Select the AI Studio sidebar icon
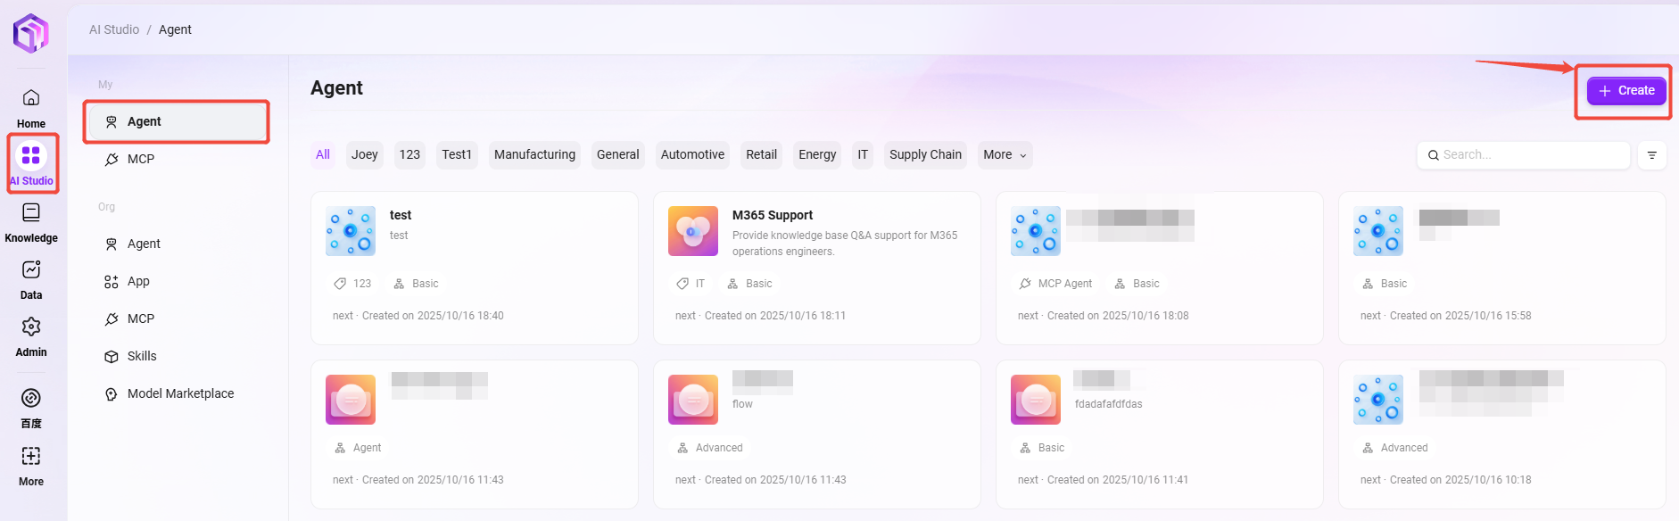The width and height of the screenshot is (1679, 521). 31,156
